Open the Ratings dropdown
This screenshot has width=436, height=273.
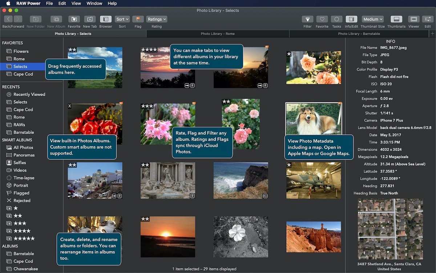point(157,19)
